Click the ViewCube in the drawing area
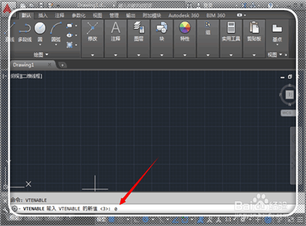The height and width of the screenshot is (226, 306). coord(289,95)
